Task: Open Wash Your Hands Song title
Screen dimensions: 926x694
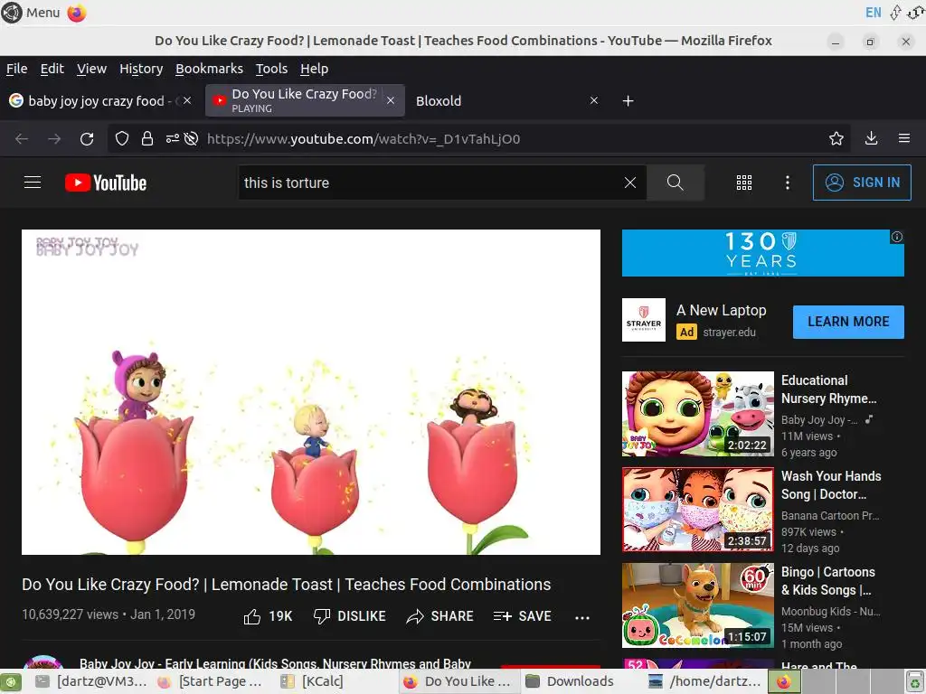Action: (x=831, y=485)
